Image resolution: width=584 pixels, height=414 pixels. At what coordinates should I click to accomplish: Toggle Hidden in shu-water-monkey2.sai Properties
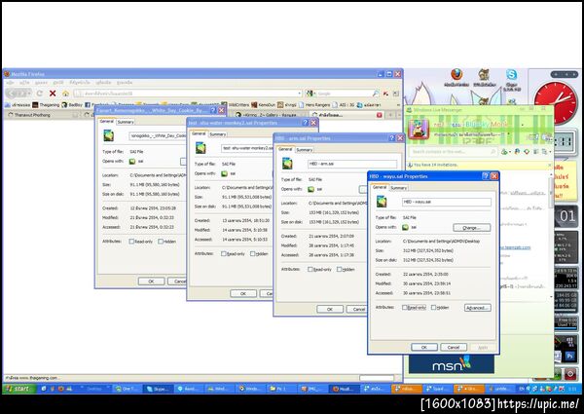point(252,254)
